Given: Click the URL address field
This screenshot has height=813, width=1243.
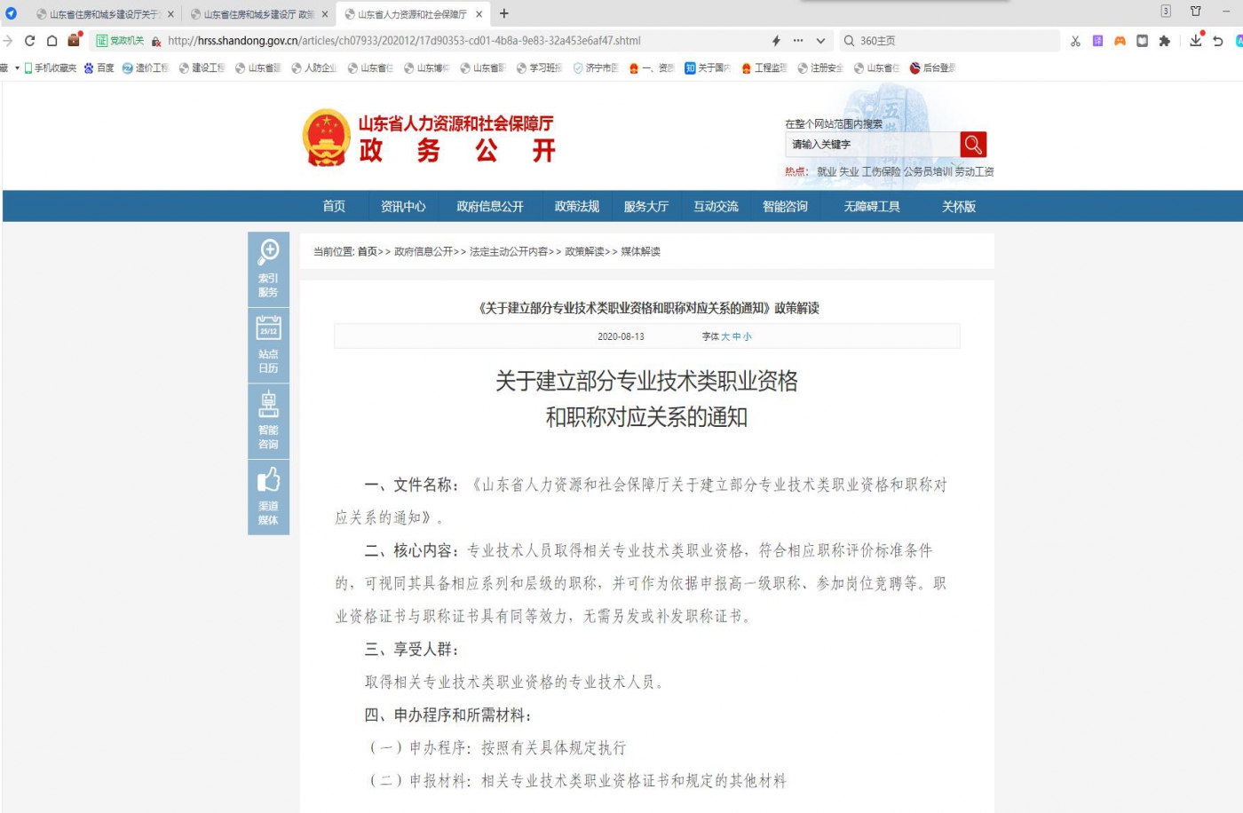Looking at the screenshot, I should tap(404, 41).
